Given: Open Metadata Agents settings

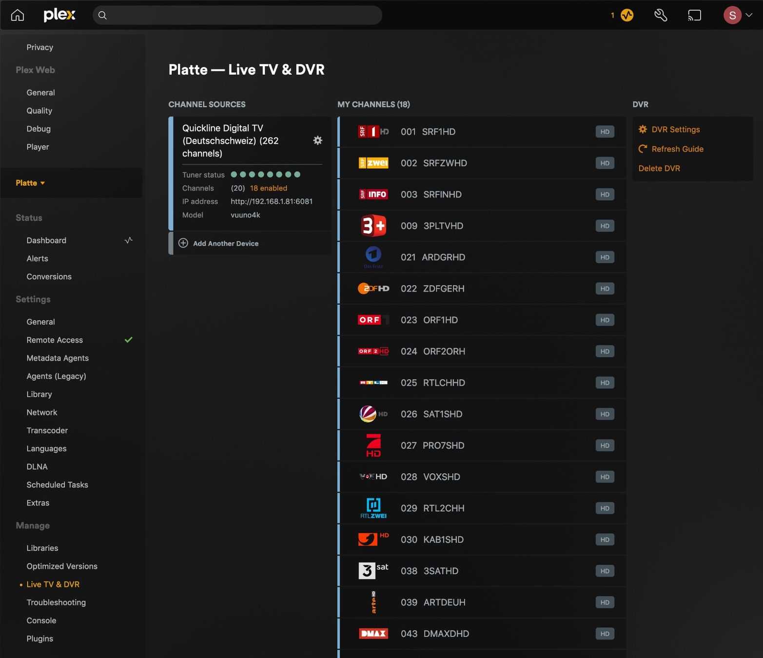Looking at the screenshot, I should click(58, 358).
